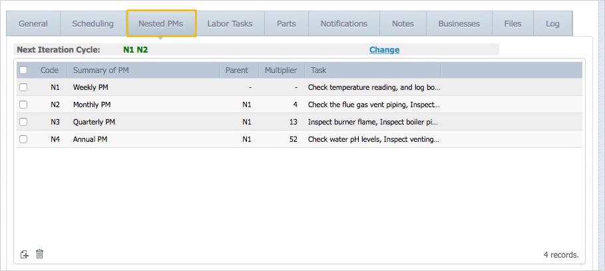
Task: Sort by the Code column header
Action: point(49,70)
